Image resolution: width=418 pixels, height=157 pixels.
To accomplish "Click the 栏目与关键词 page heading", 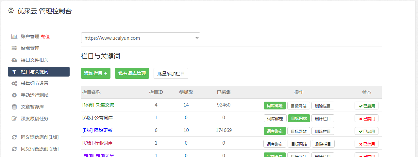I will tap(101, 56).
